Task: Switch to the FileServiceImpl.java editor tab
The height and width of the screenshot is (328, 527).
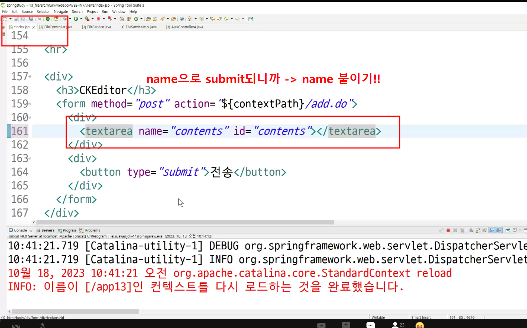Action: click(139, 27)
